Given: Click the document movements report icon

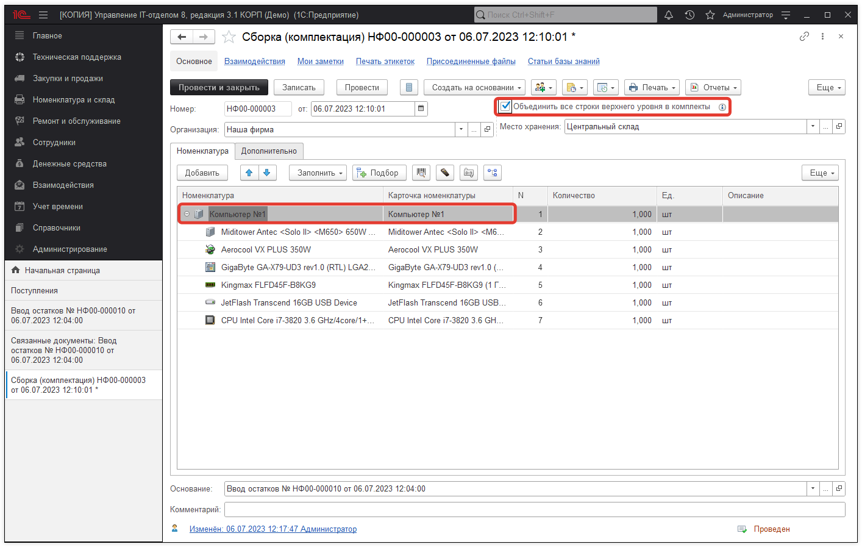Looking at the screenshot, I should tap(409, 87).
